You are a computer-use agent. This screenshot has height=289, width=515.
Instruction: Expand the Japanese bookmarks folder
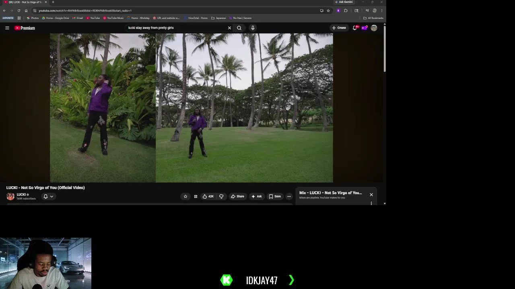coord(218,18)
